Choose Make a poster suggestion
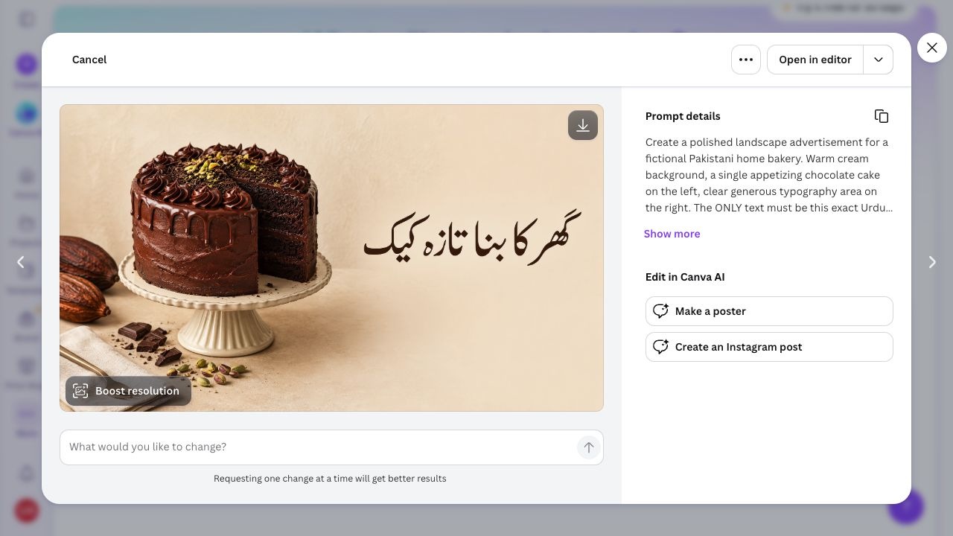 point(769,311)
